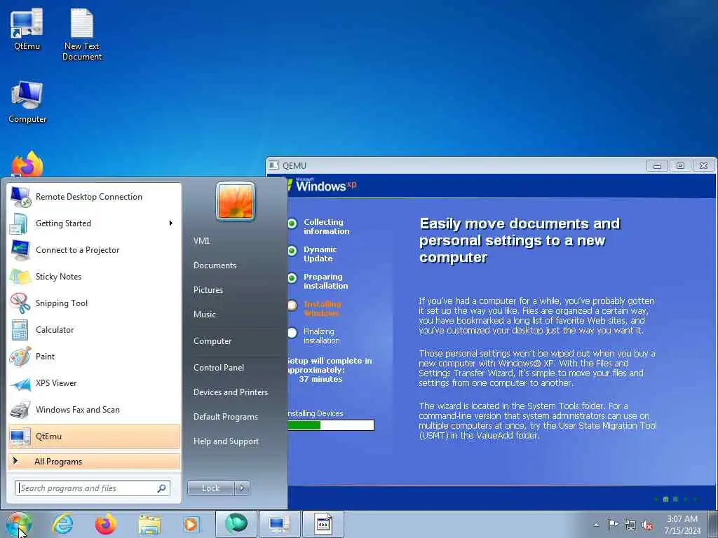Open the VM1 user folder
Viewport: 718px width, 538px height.
click(201, 241)
